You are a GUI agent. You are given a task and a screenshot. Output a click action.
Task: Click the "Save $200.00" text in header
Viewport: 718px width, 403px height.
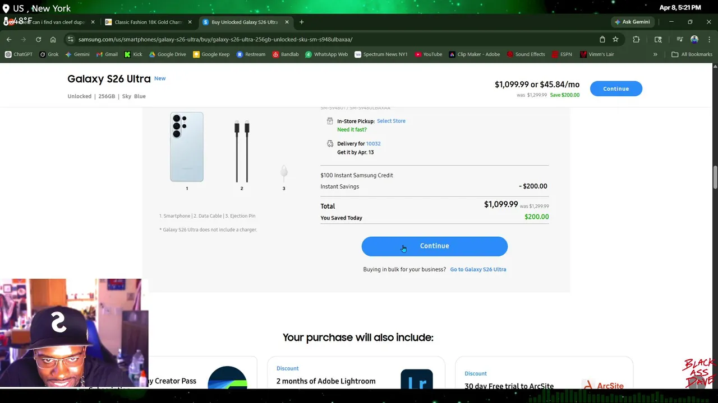tap(565, 95)
